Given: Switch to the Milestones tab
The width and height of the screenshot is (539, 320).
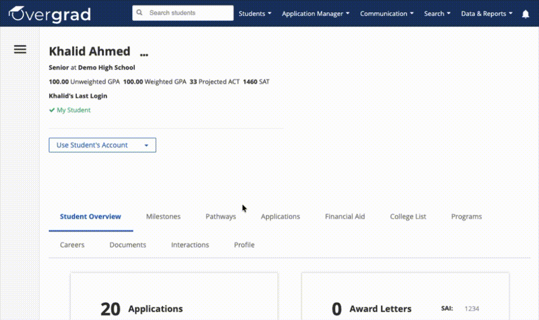Looking at the screenshot, I should click(163, 217).
